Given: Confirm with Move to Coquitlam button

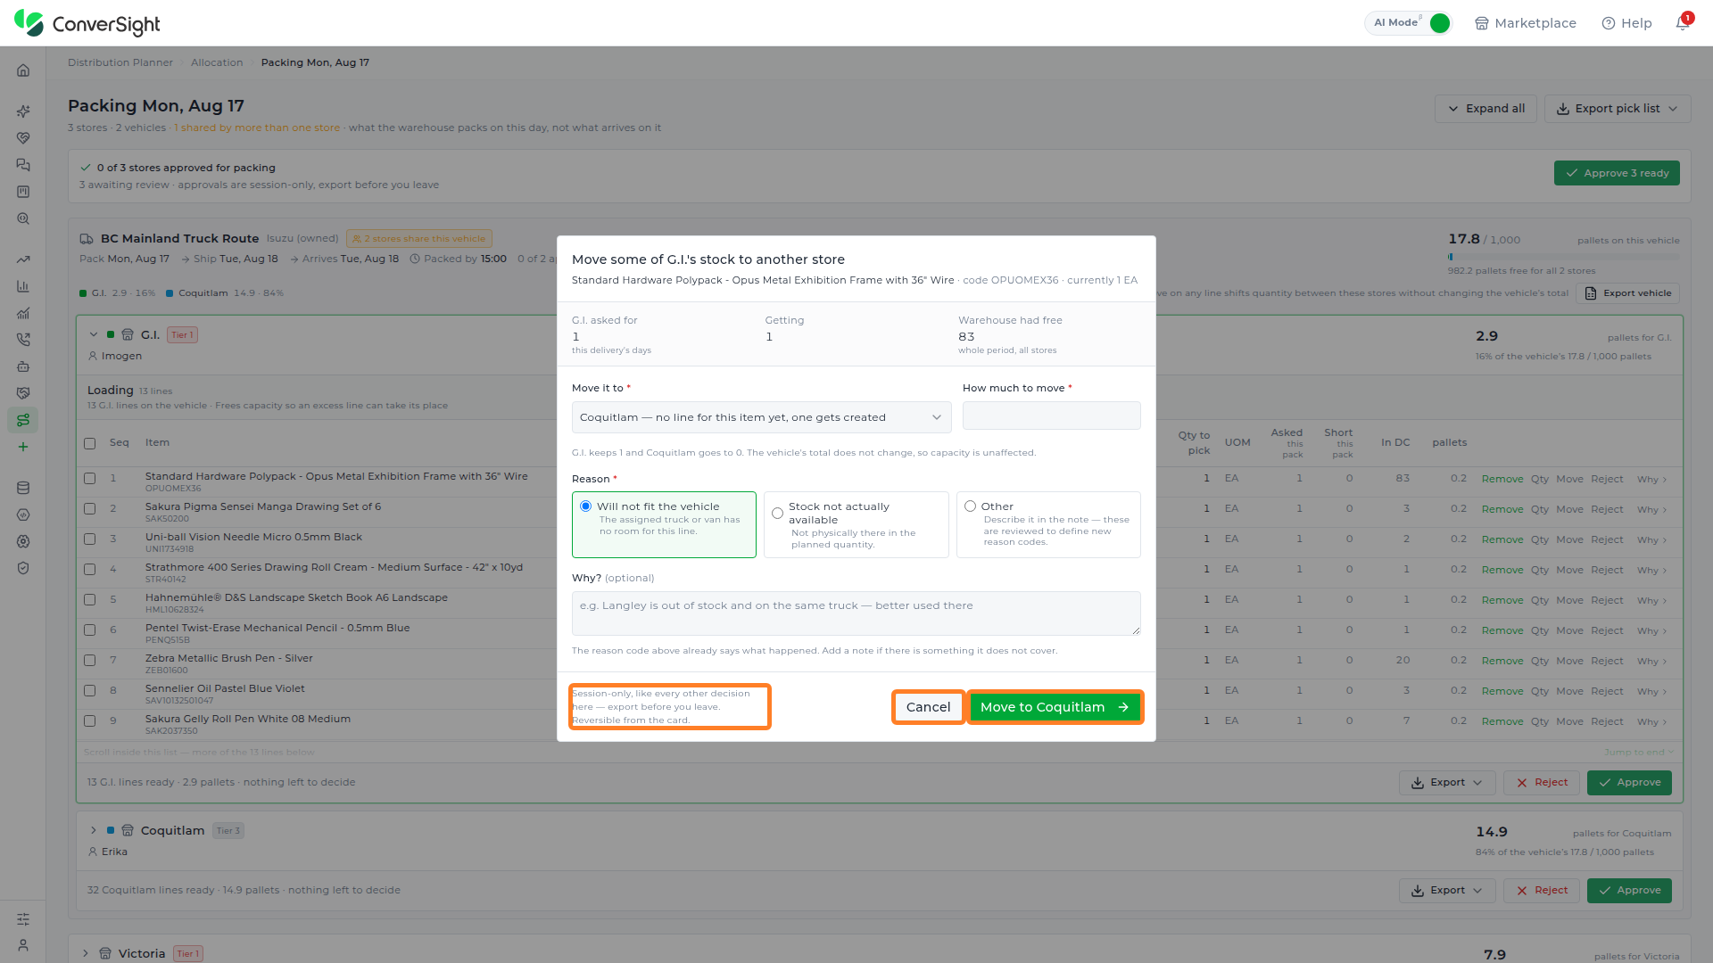Looking at the screenshot, I should 1055,707.
